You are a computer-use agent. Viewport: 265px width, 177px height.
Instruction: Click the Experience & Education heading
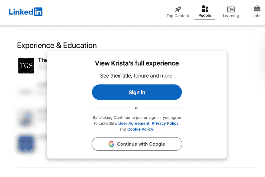pyautogui.click(x=57, y=45)
